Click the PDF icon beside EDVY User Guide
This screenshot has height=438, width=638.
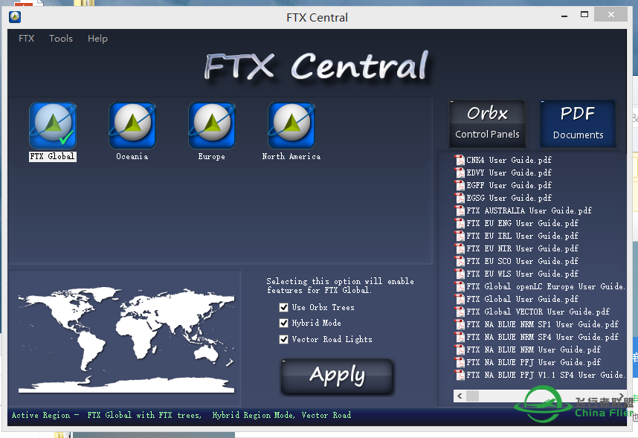click(x=461, y=172)
